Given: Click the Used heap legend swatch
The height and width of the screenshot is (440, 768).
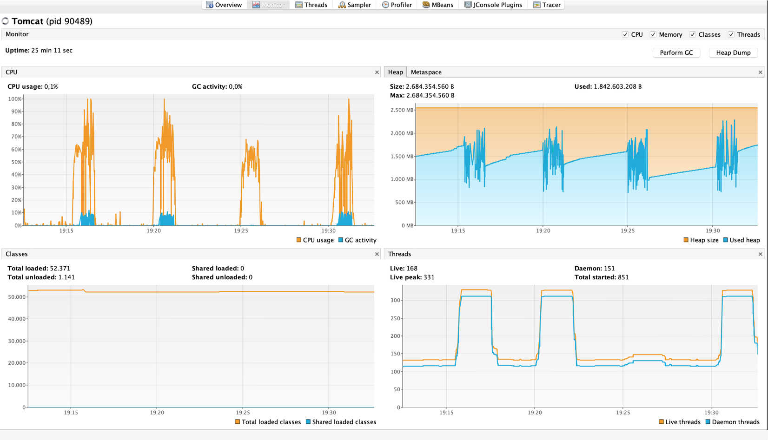Looking at the screenshot, I should click(726, 240).
